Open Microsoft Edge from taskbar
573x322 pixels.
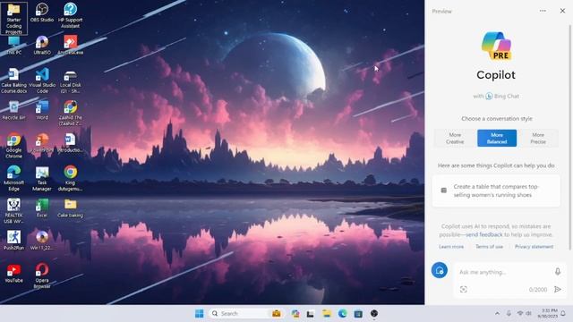coord(342,314)
